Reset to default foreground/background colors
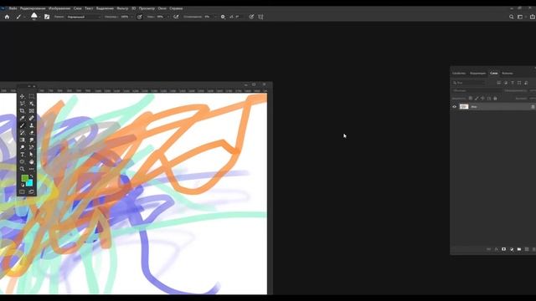Screen dimensions: 536x301 23,185
